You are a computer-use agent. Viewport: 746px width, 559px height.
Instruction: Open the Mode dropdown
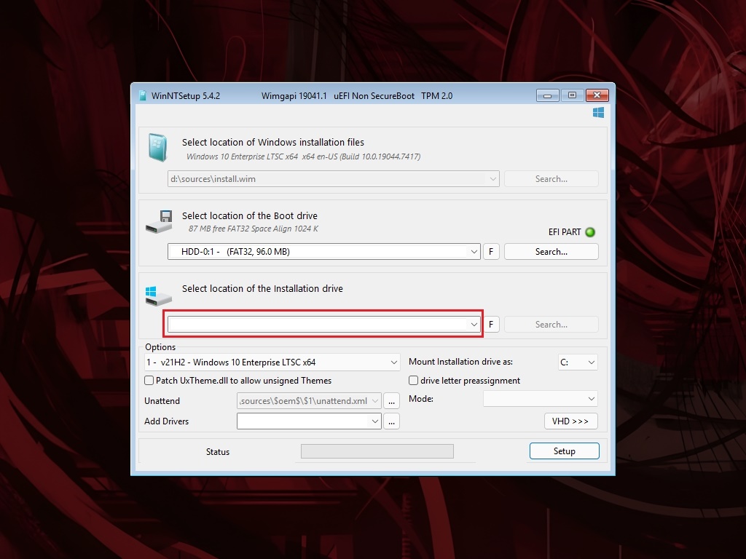[541, 399]
